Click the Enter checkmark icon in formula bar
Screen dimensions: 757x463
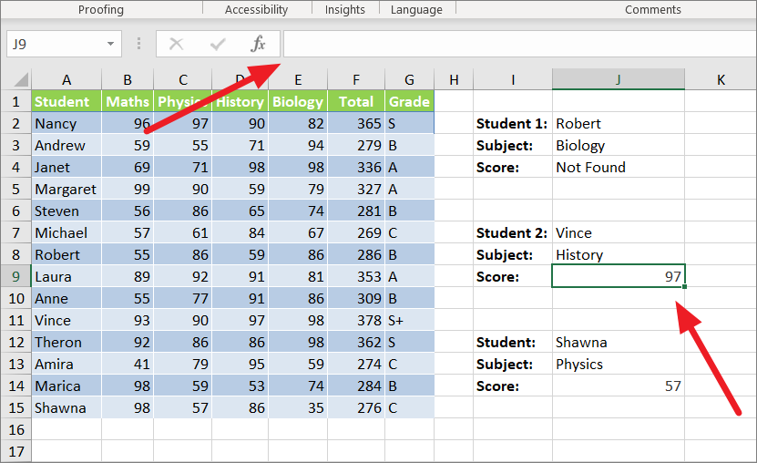click(218, 45)
